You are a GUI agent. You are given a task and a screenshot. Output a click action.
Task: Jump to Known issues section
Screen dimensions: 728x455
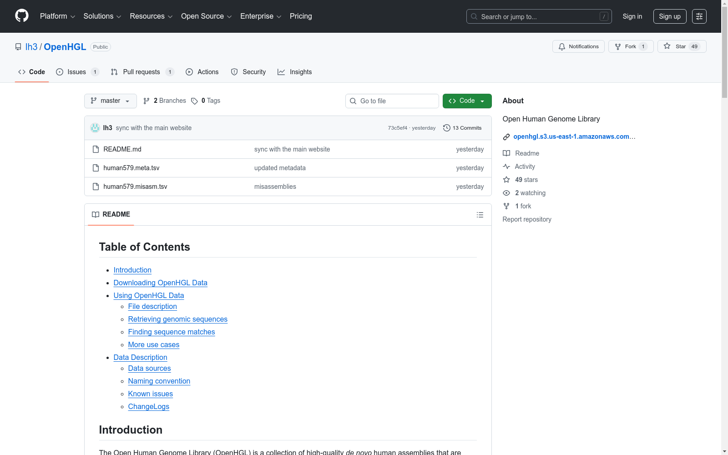151,394
